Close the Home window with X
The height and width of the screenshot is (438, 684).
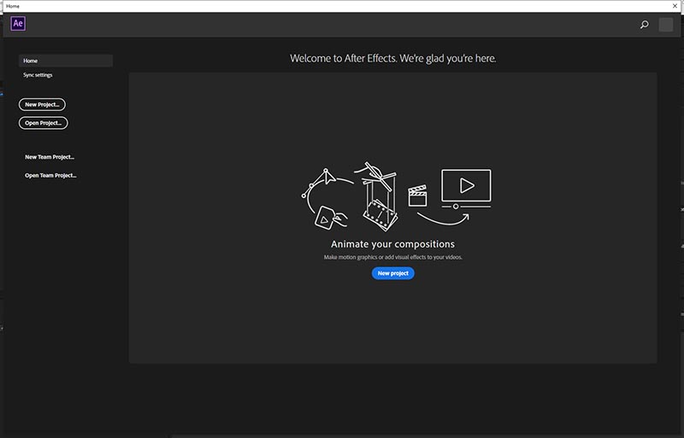click(x=675, y=6)
